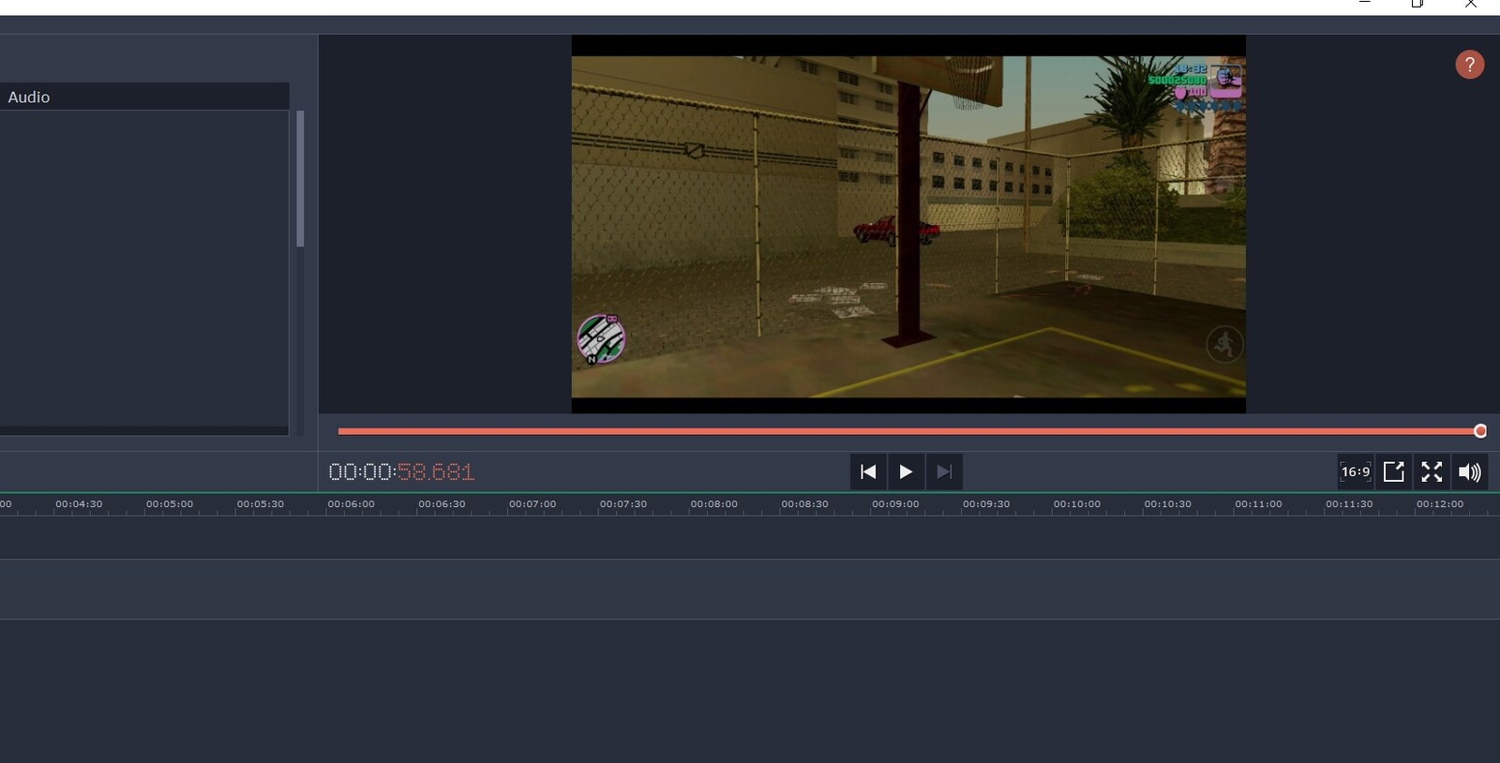Restore down the application window
The height and width of the screenshot is (763, 1500).
pyautogui.click(x=1417, y=5)
